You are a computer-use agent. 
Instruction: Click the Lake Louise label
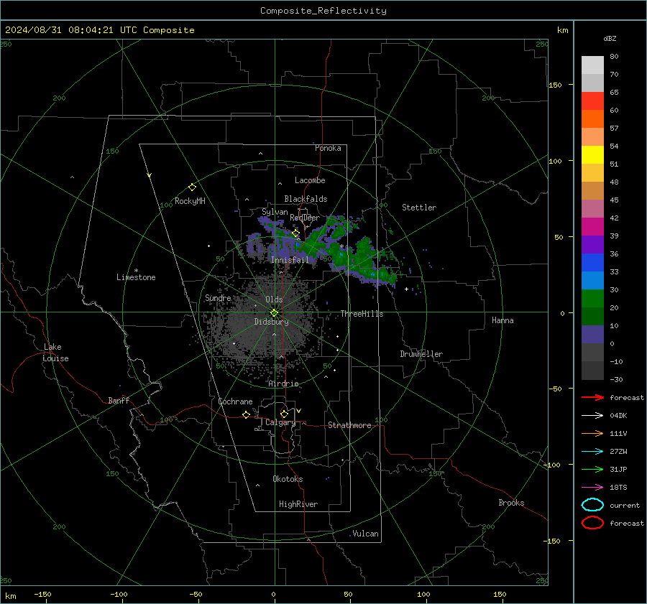coord(55,353)
